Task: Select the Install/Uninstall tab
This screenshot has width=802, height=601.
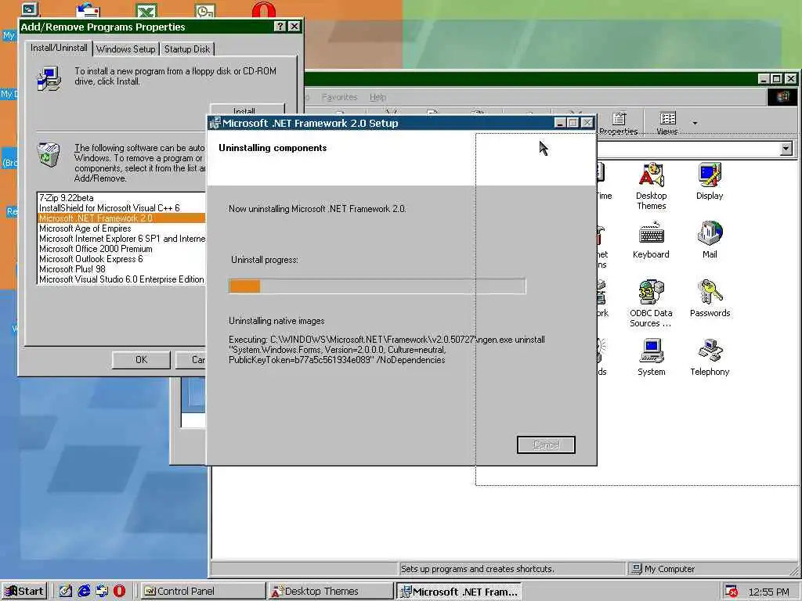Action: point(59,48)
